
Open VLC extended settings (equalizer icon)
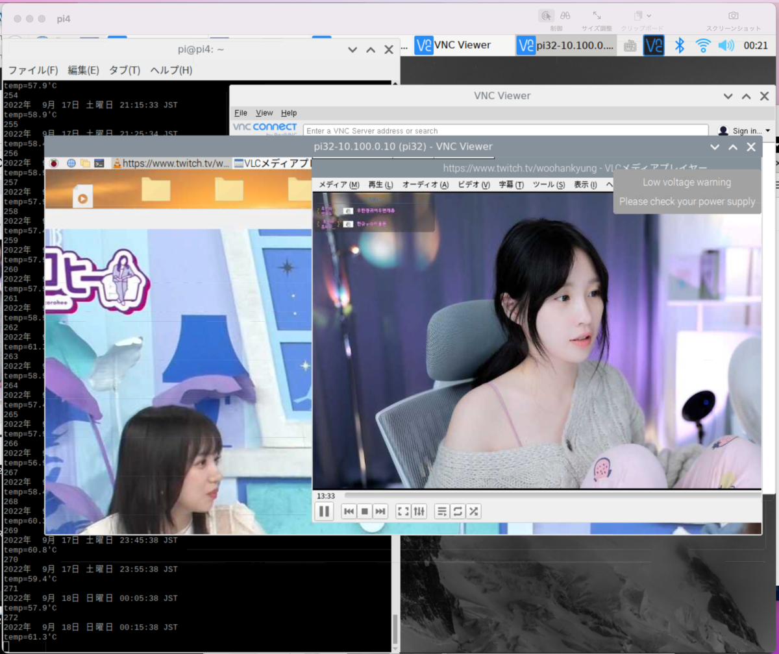[x=419, y=511]
